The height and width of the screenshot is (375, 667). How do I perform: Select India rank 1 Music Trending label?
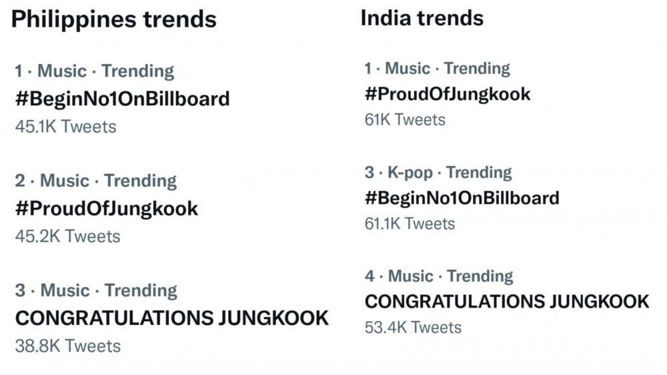pos(437,68)
